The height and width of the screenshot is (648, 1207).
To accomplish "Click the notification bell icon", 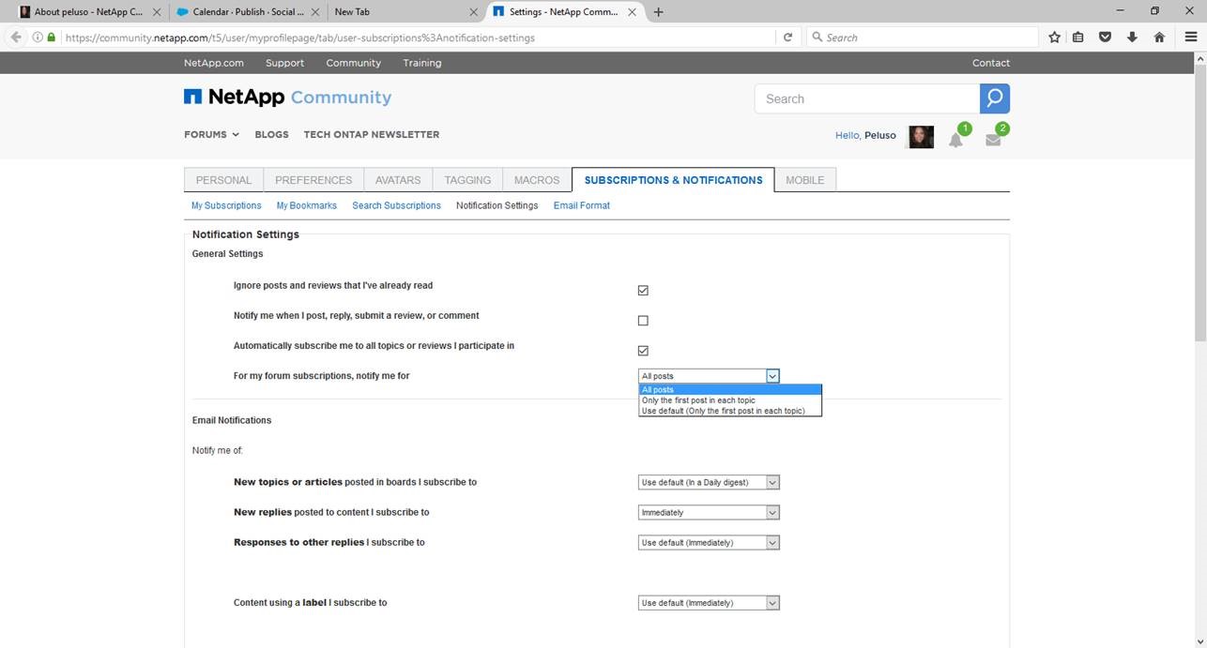I will 955,140.
